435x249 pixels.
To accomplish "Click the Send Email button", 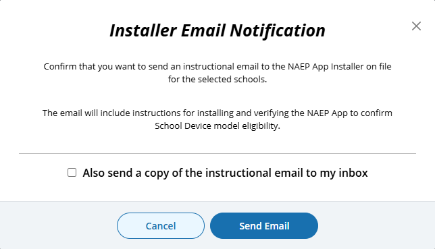I will (x=264, y=225).
